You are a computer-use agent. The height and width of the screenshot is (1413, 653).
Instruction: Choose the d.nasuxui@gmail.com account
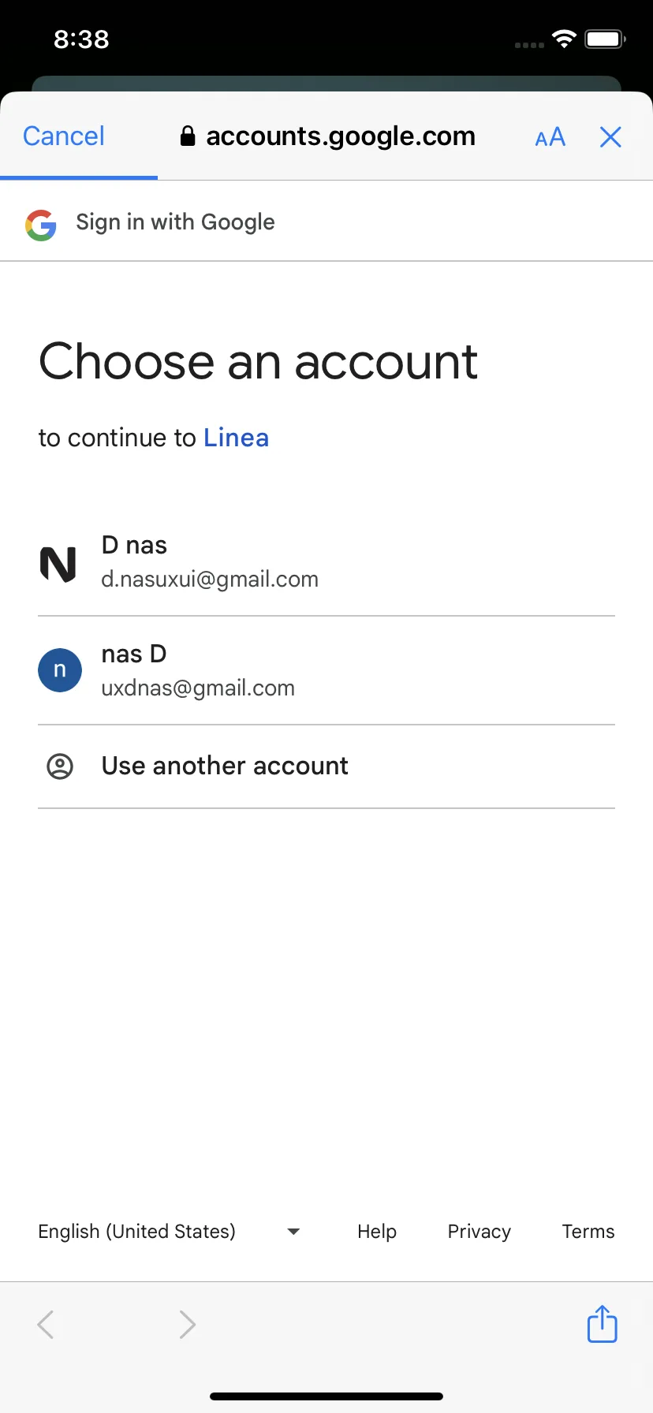coord(326,562)
